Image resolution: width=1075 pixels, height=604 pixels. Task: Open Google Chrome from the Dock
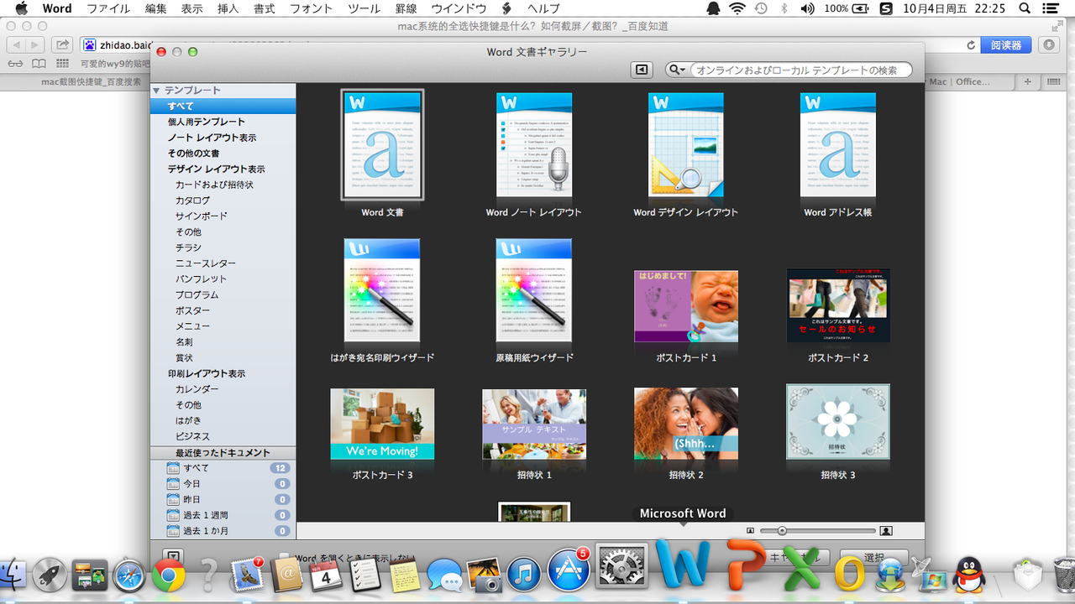click(x=169, y=575)
